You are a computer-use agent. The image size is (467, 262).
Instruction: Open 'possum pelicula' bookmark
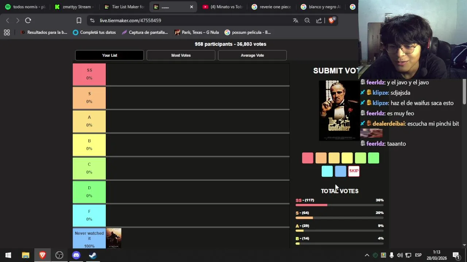(248, 32)
